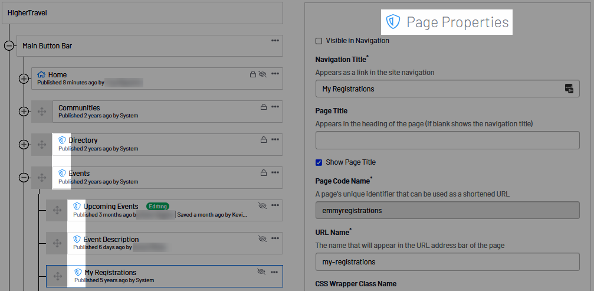Viewport: 594px width, 291px height.
Task: Collapse the Events tree node
Action: click(24, 177)
